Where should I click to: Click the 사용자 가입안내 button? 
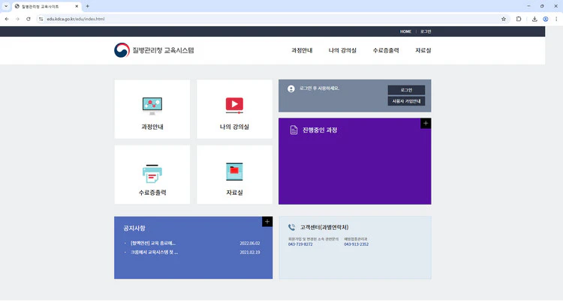tap(406, 100)
